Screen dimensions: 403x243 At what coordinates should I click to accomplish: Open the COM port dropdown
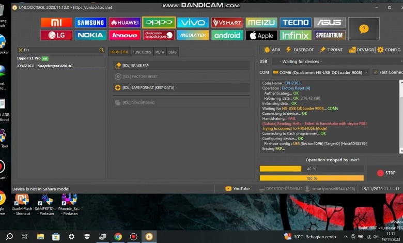pos(320,72)
